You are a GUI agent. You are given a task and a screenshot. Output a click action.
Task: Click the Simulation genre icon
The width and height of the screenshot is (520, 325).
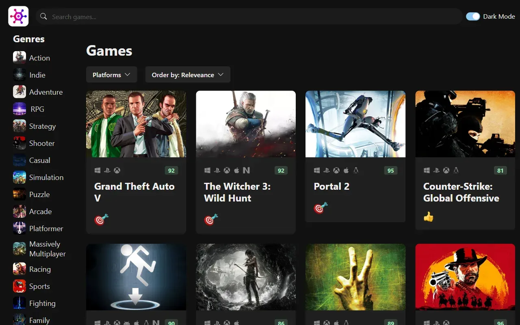coord(19,177)
